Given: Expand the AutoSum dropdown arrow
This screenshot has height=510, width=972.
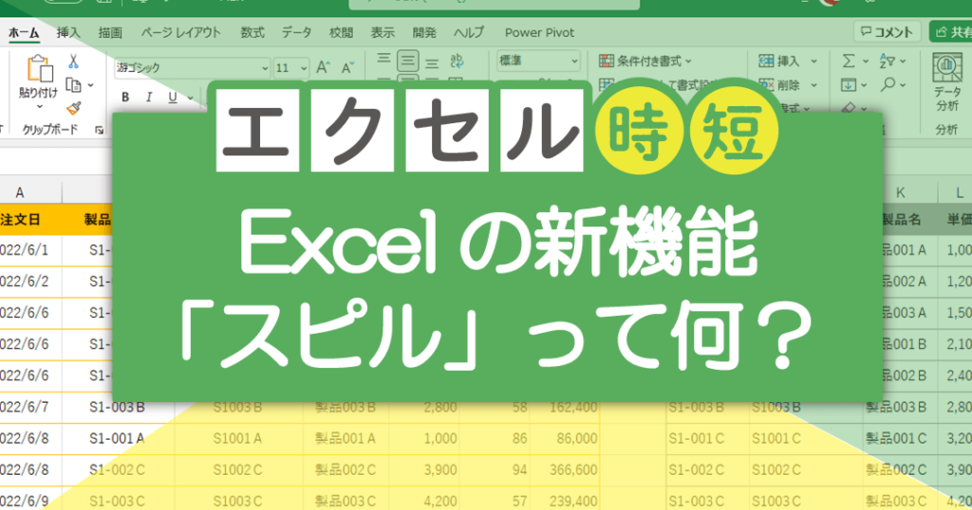Looking at the screenshot, I should point(866,62).
